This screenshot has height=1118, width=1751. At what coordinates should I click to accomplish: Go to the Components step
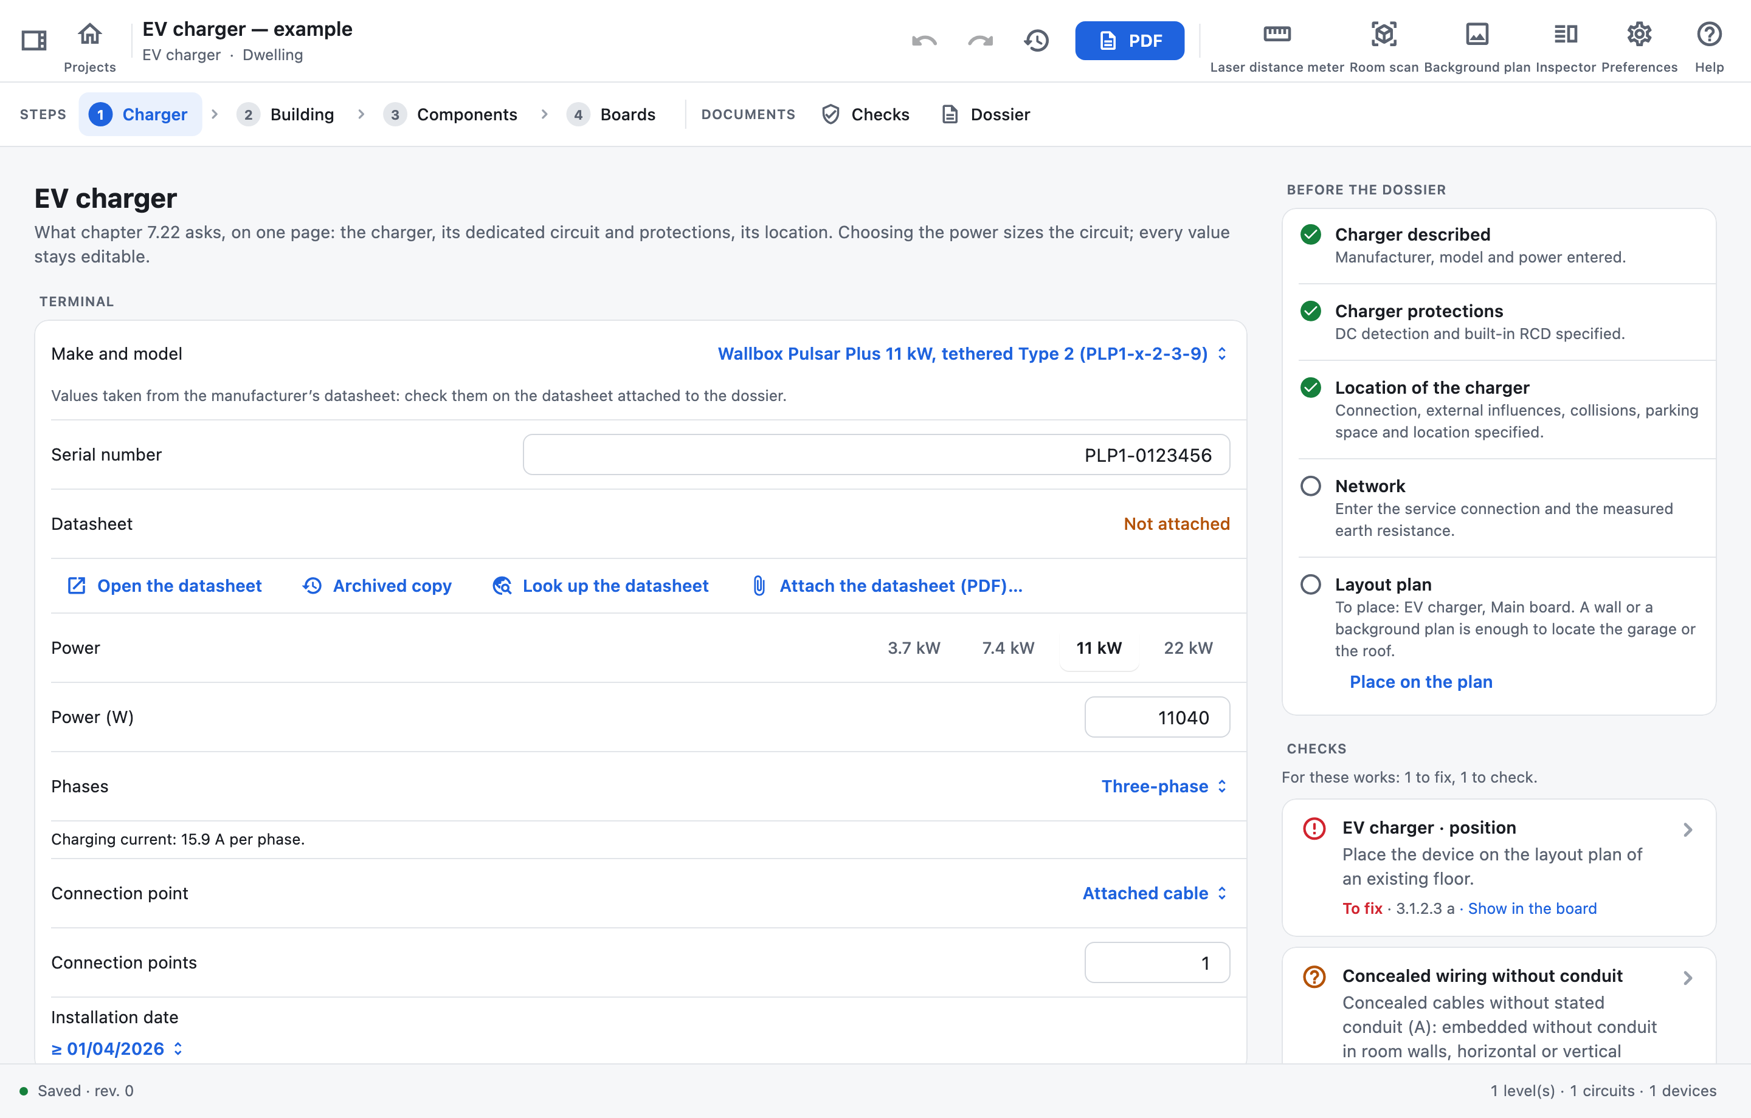450,114
